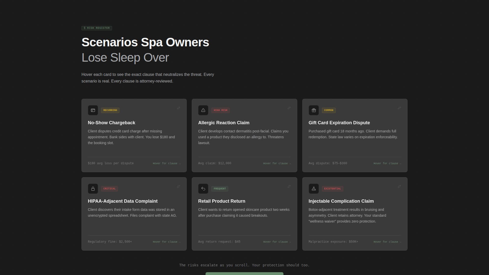Viewport: 489px width, 275px height.
Task: Click the HIGH RISK badge
Action: coord(221,110)
